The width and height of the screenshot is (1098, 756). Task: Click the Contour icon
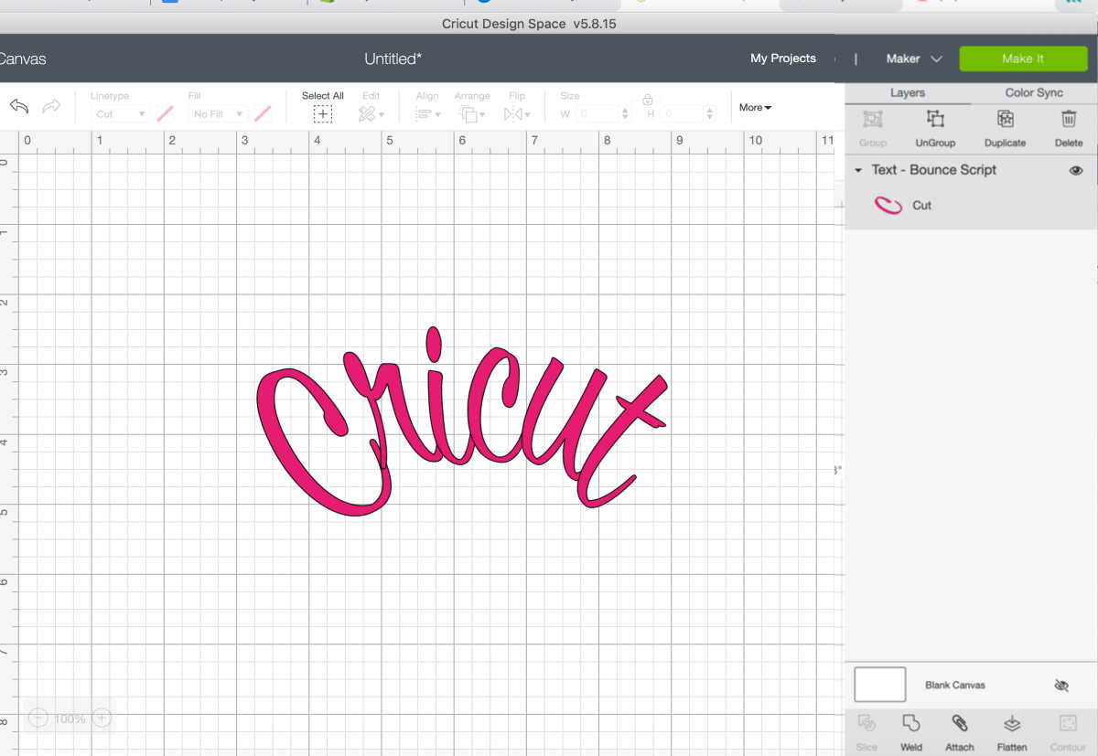[1067, 730]
